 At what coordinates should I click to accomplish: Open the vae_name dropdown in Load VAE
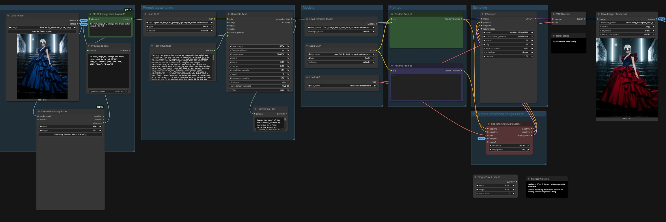tap(342, 86)
